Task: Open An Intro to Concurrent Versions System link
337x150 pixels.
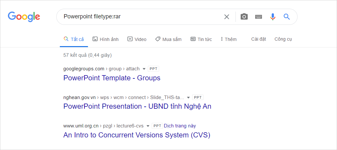Action: click(x=137, y=135)
